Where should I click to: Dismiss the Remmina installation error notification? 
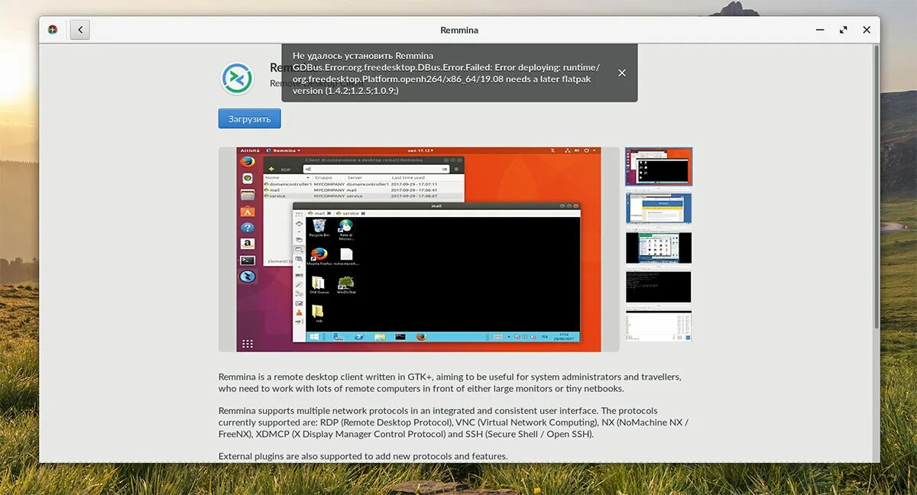tap(621, 73)
